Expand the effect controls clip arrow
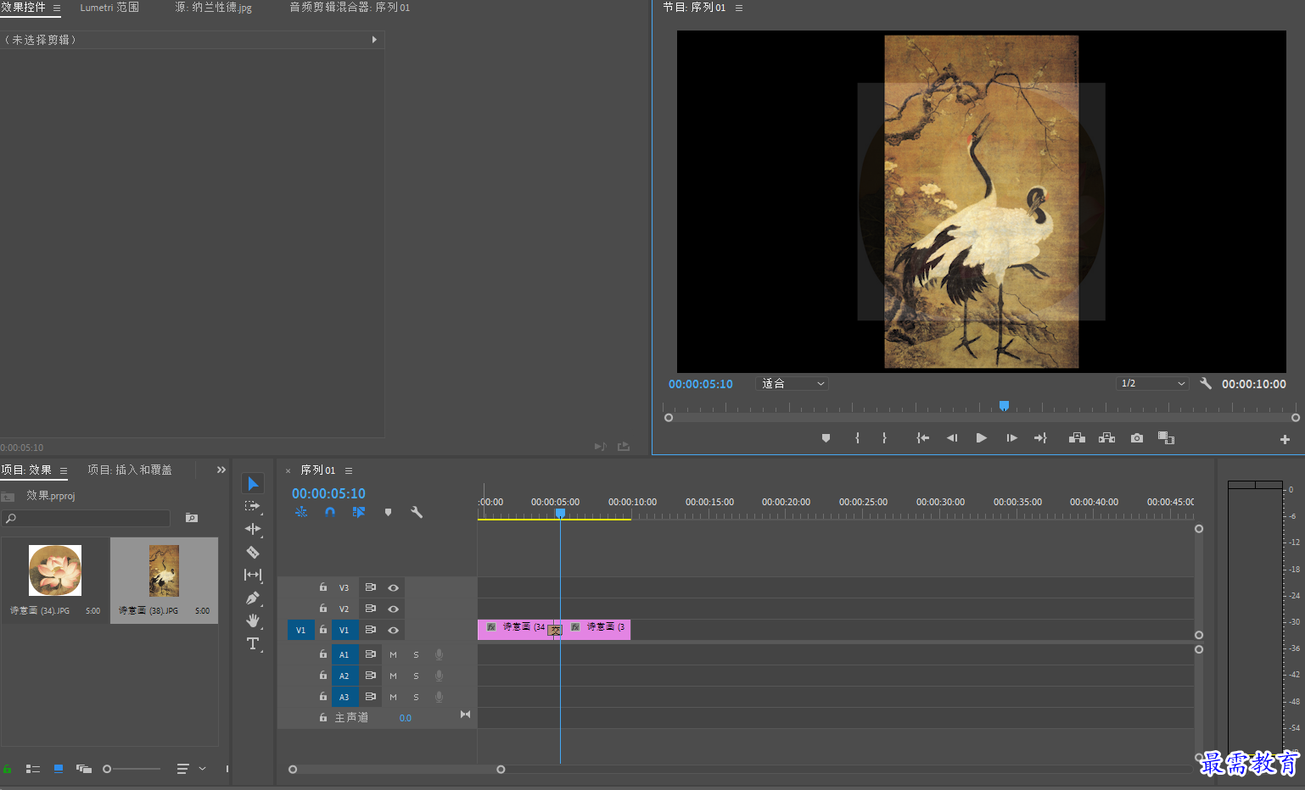The width and height of the screenshot is (1305, 790). pos(374,40)
